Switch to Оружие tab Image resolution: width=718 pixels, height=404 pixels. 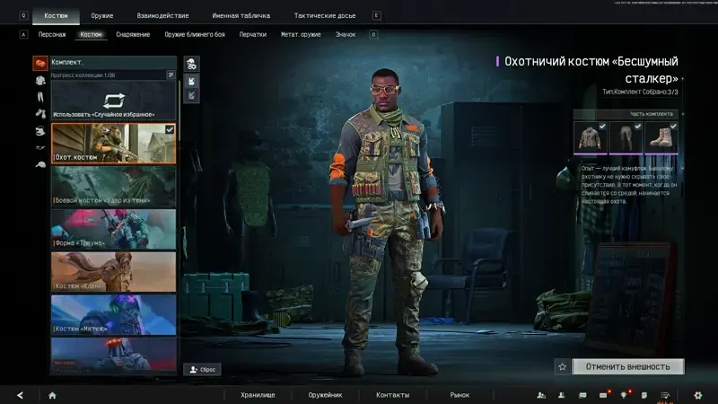click(102, 15)
